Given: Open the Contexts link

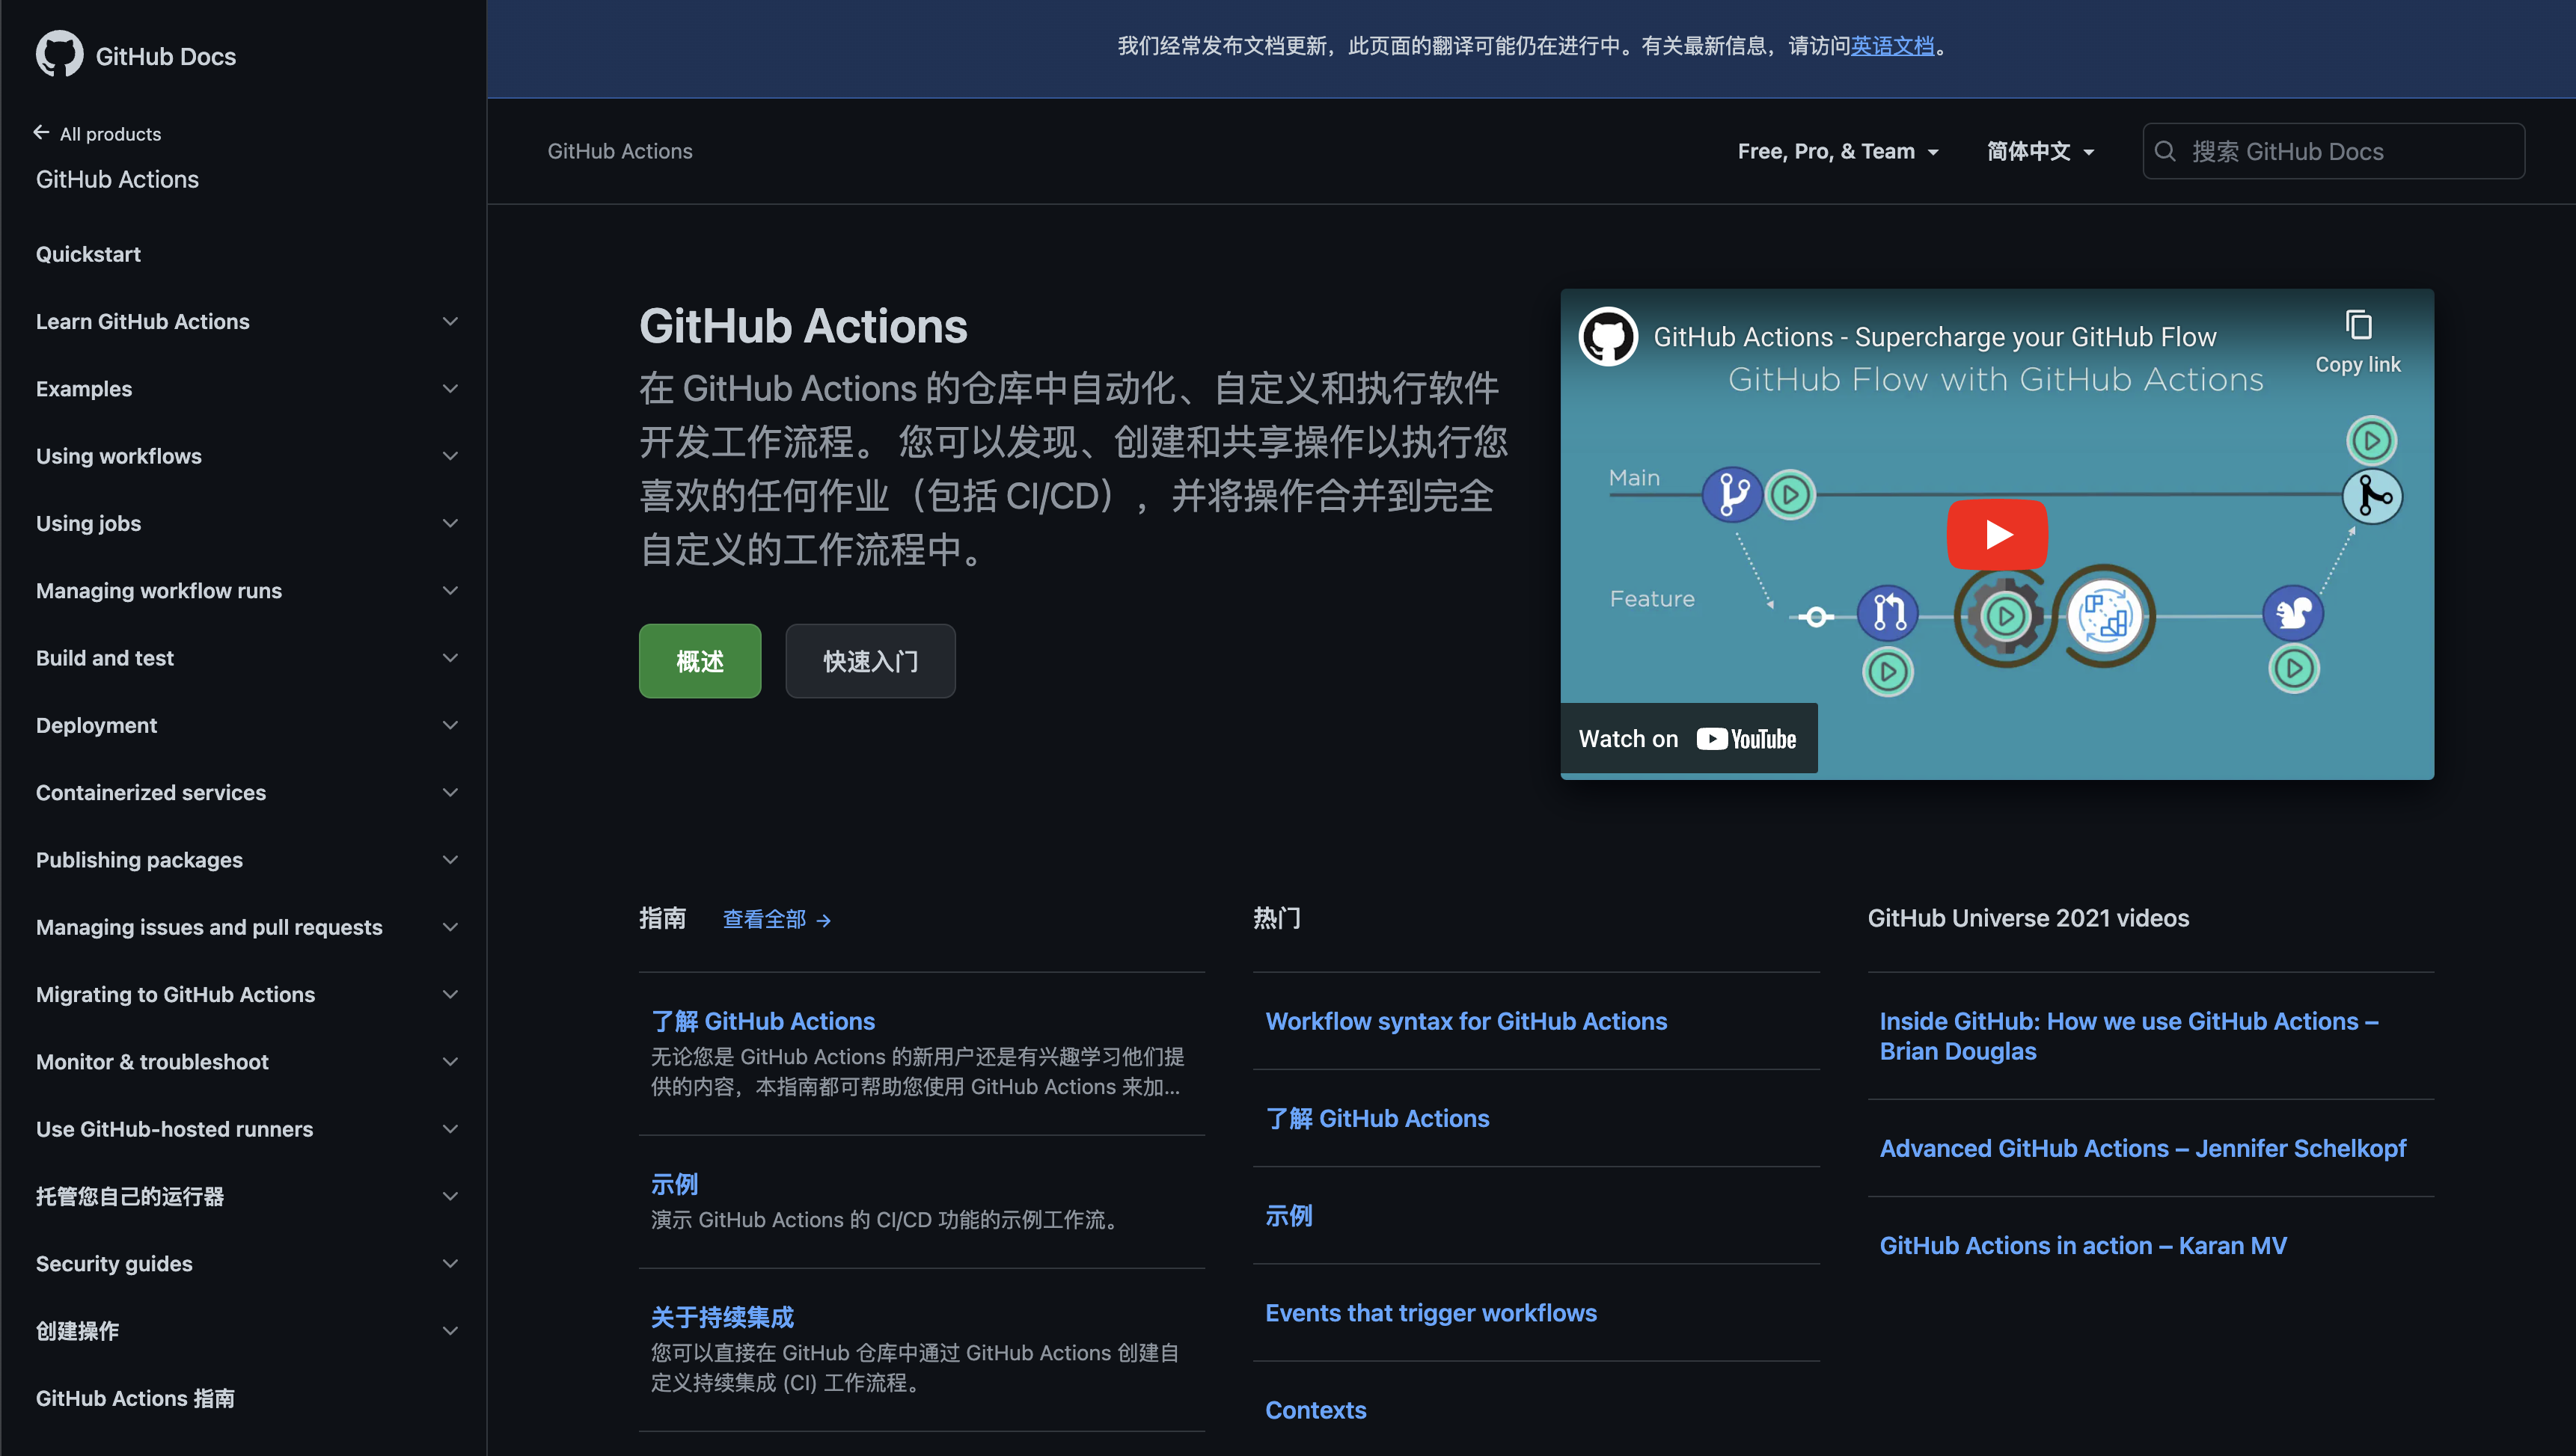Looking at the screenshot, I should click(1315, 1410).
